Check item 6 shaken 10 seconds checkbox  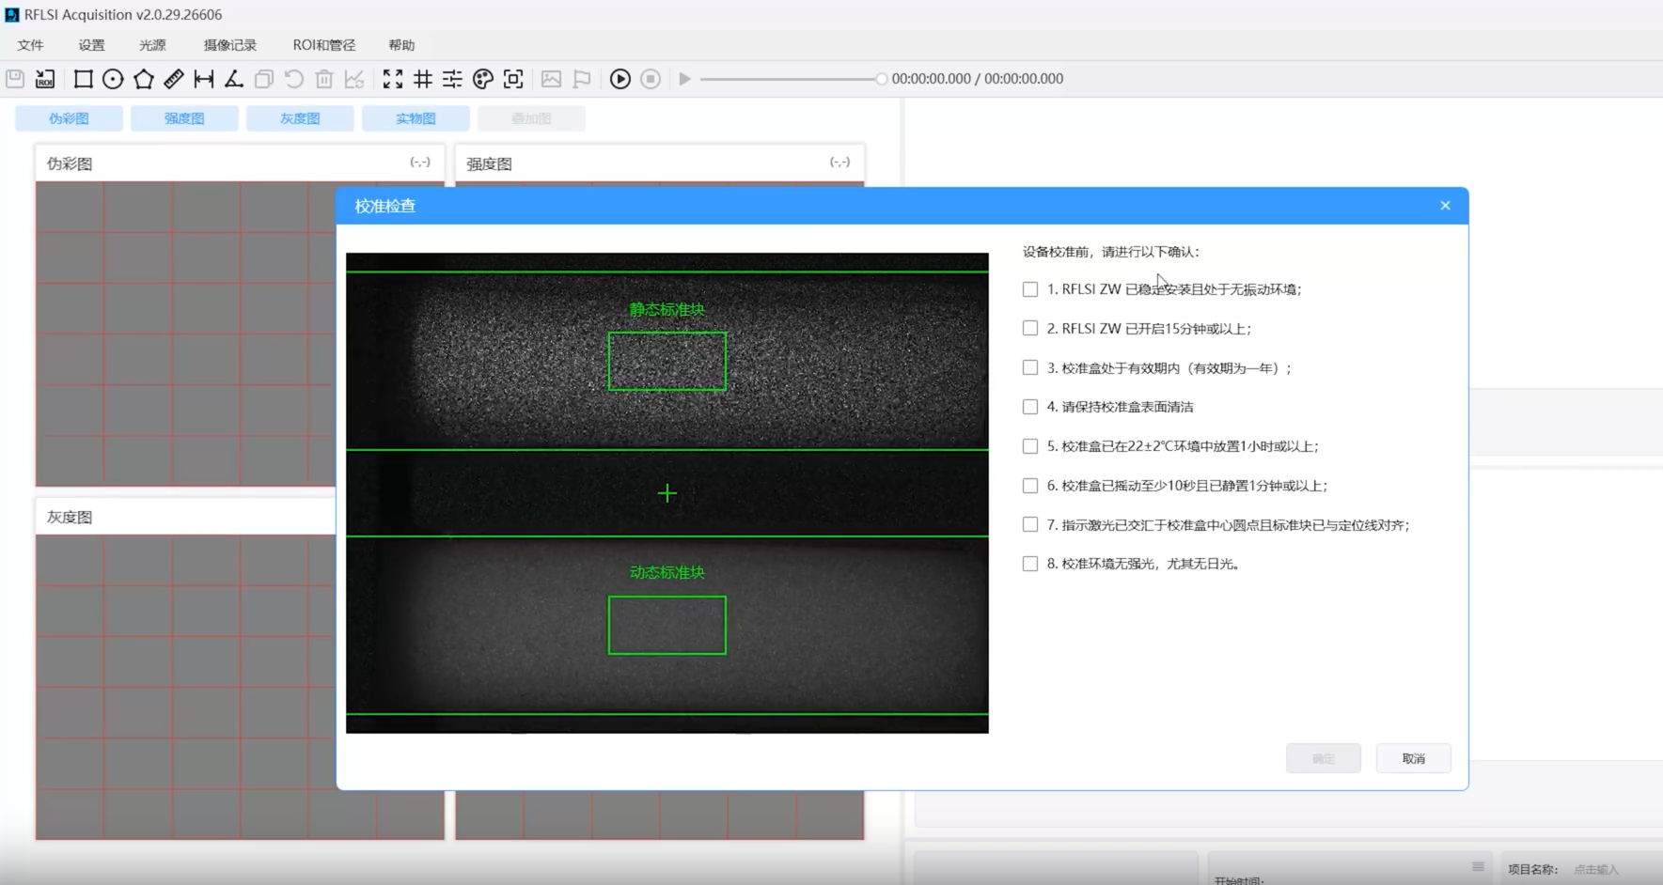pyautogui.click(x=1030, y=486)
